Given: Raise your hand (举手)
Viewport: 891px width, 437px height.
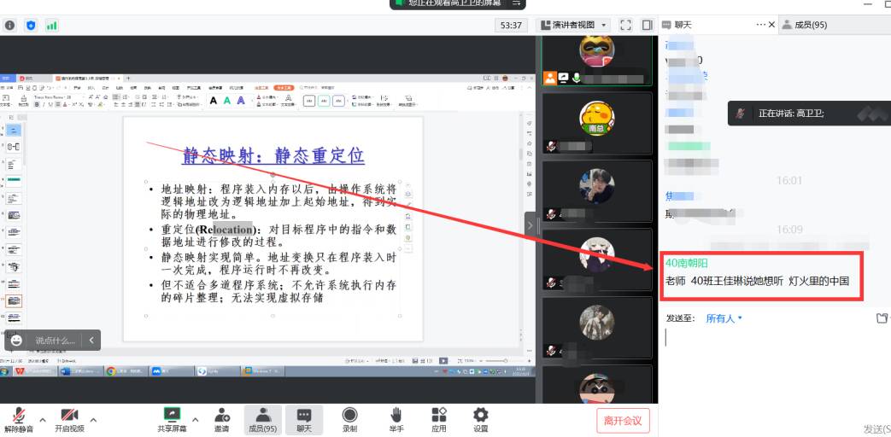Looking at the screenshot, I should pos(396,421).
